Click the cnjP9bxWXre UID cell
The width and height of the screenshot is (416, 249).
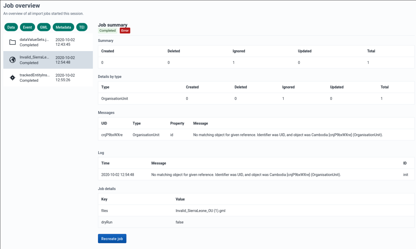tap(112, 135)
